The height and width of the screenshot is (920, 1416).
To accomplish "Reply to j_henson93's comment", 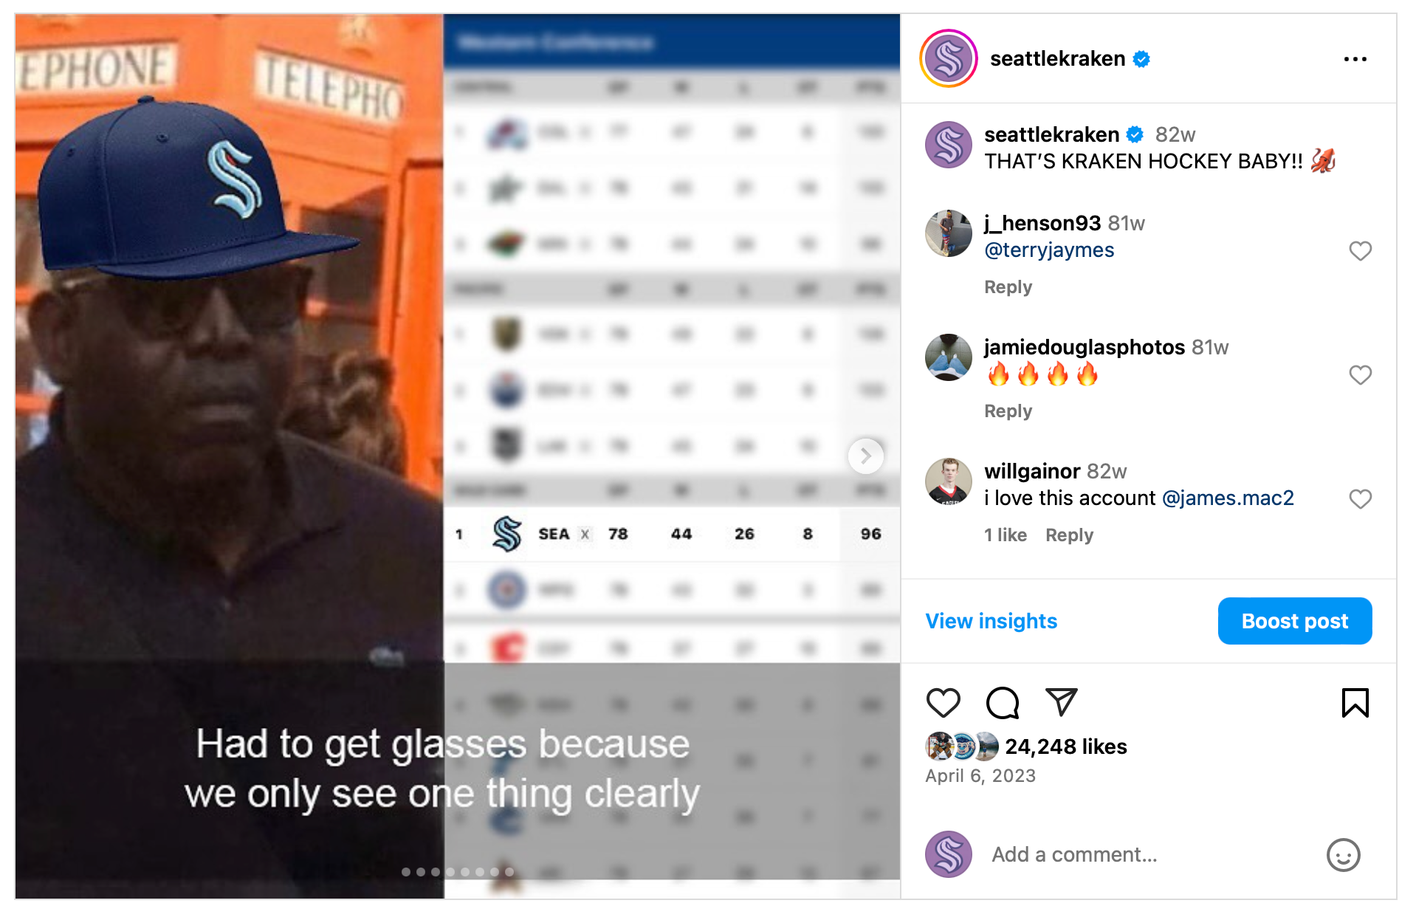I will (x=1008, y=287).
